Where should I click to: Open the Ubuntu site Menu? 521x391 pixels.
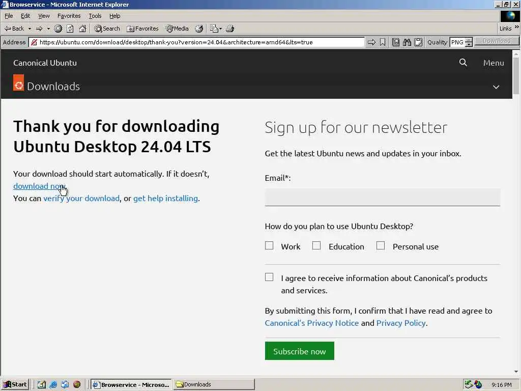(494, 63)
